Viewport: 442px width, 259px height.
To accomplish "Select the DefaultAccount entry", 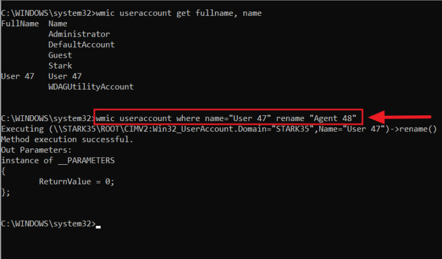I will point(82,45).
